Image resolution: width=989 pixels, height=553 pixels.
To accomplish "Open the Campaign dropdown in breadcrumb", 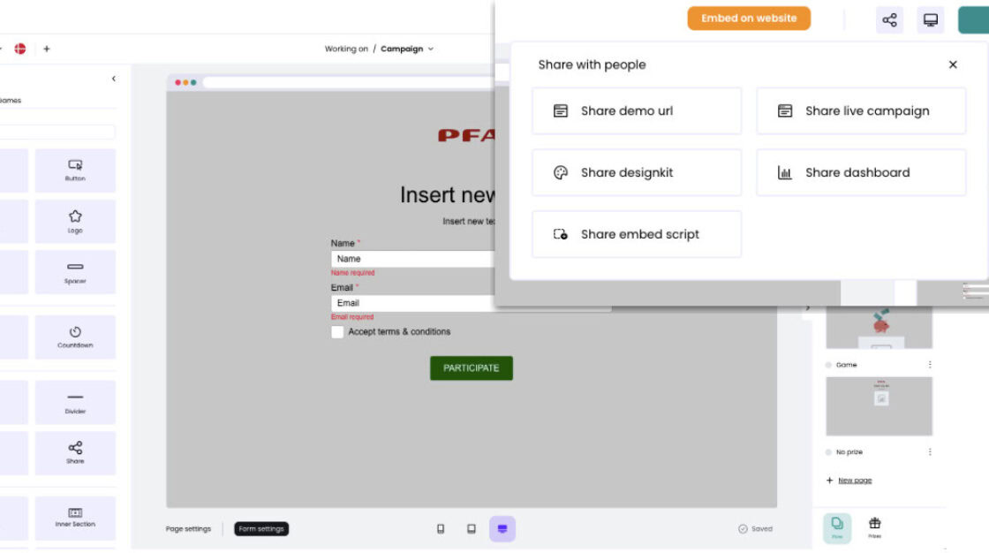I will point(407,49).
